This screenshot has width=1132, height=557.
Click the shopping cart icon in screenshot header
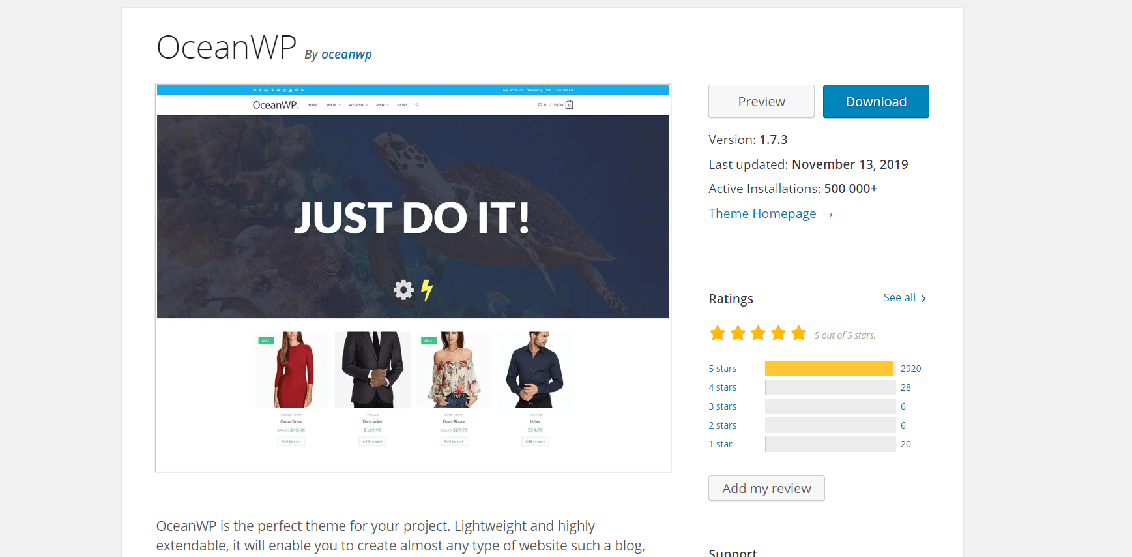569,104
